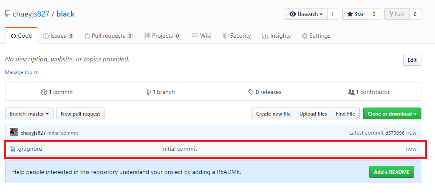Open Initial commit message in .gitignore row
The width and height of the screenshot is (435, 196).
point(179,149)
